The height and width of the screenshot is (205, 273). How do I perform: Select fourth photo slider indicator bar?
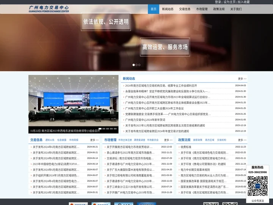[111, 129]
